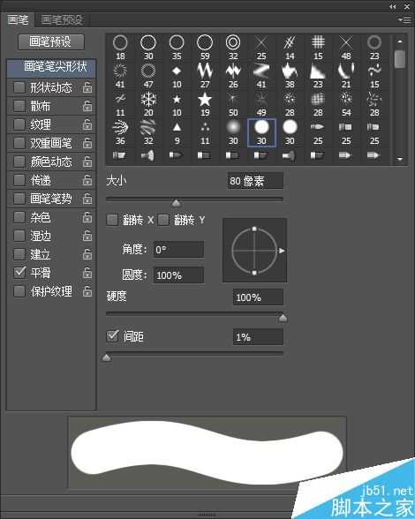
Task: Collapse the panel with the double-arrow icon
Action: tap(392, 6)
